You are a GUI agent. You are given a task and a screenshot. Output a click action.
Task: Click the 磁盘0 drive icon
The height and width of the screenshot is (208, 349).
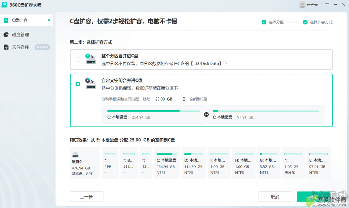pyautogui.click(x=75, y=154)
